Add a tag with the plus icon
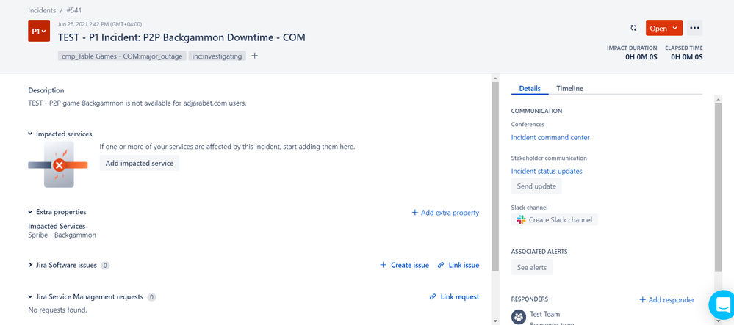734x325 pixels. pos(255,56)
